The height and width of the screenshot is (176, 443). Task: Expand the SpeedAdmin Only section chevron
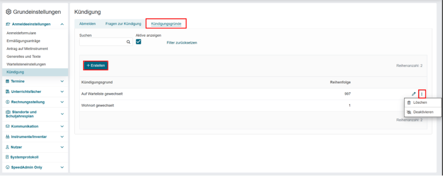(x=62, y=167)
